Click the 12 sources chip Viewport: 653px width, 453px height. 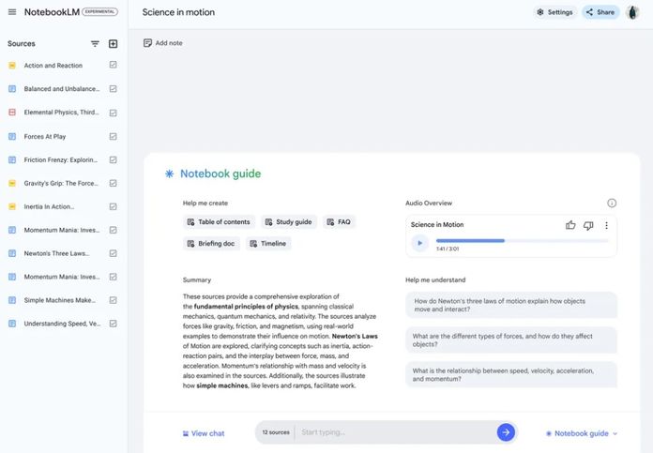[x=276, y=432]
